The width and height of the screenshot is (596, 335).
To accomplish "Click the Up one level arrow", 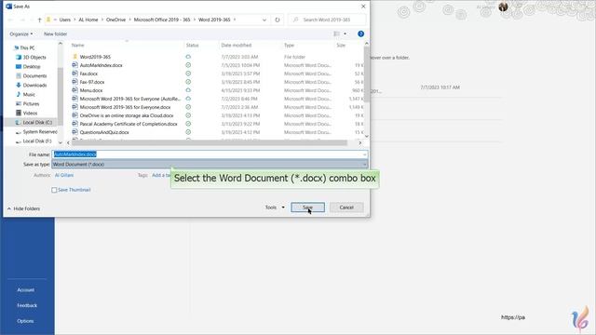I will click(x=39, y=20).
